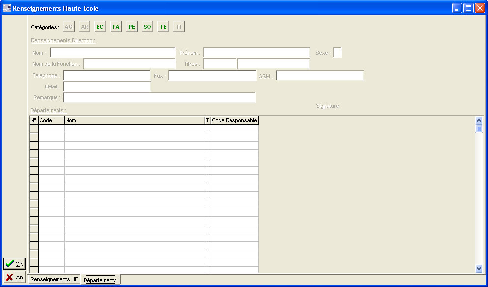
Task: Select the AG category button
Action: click(69, 27)
